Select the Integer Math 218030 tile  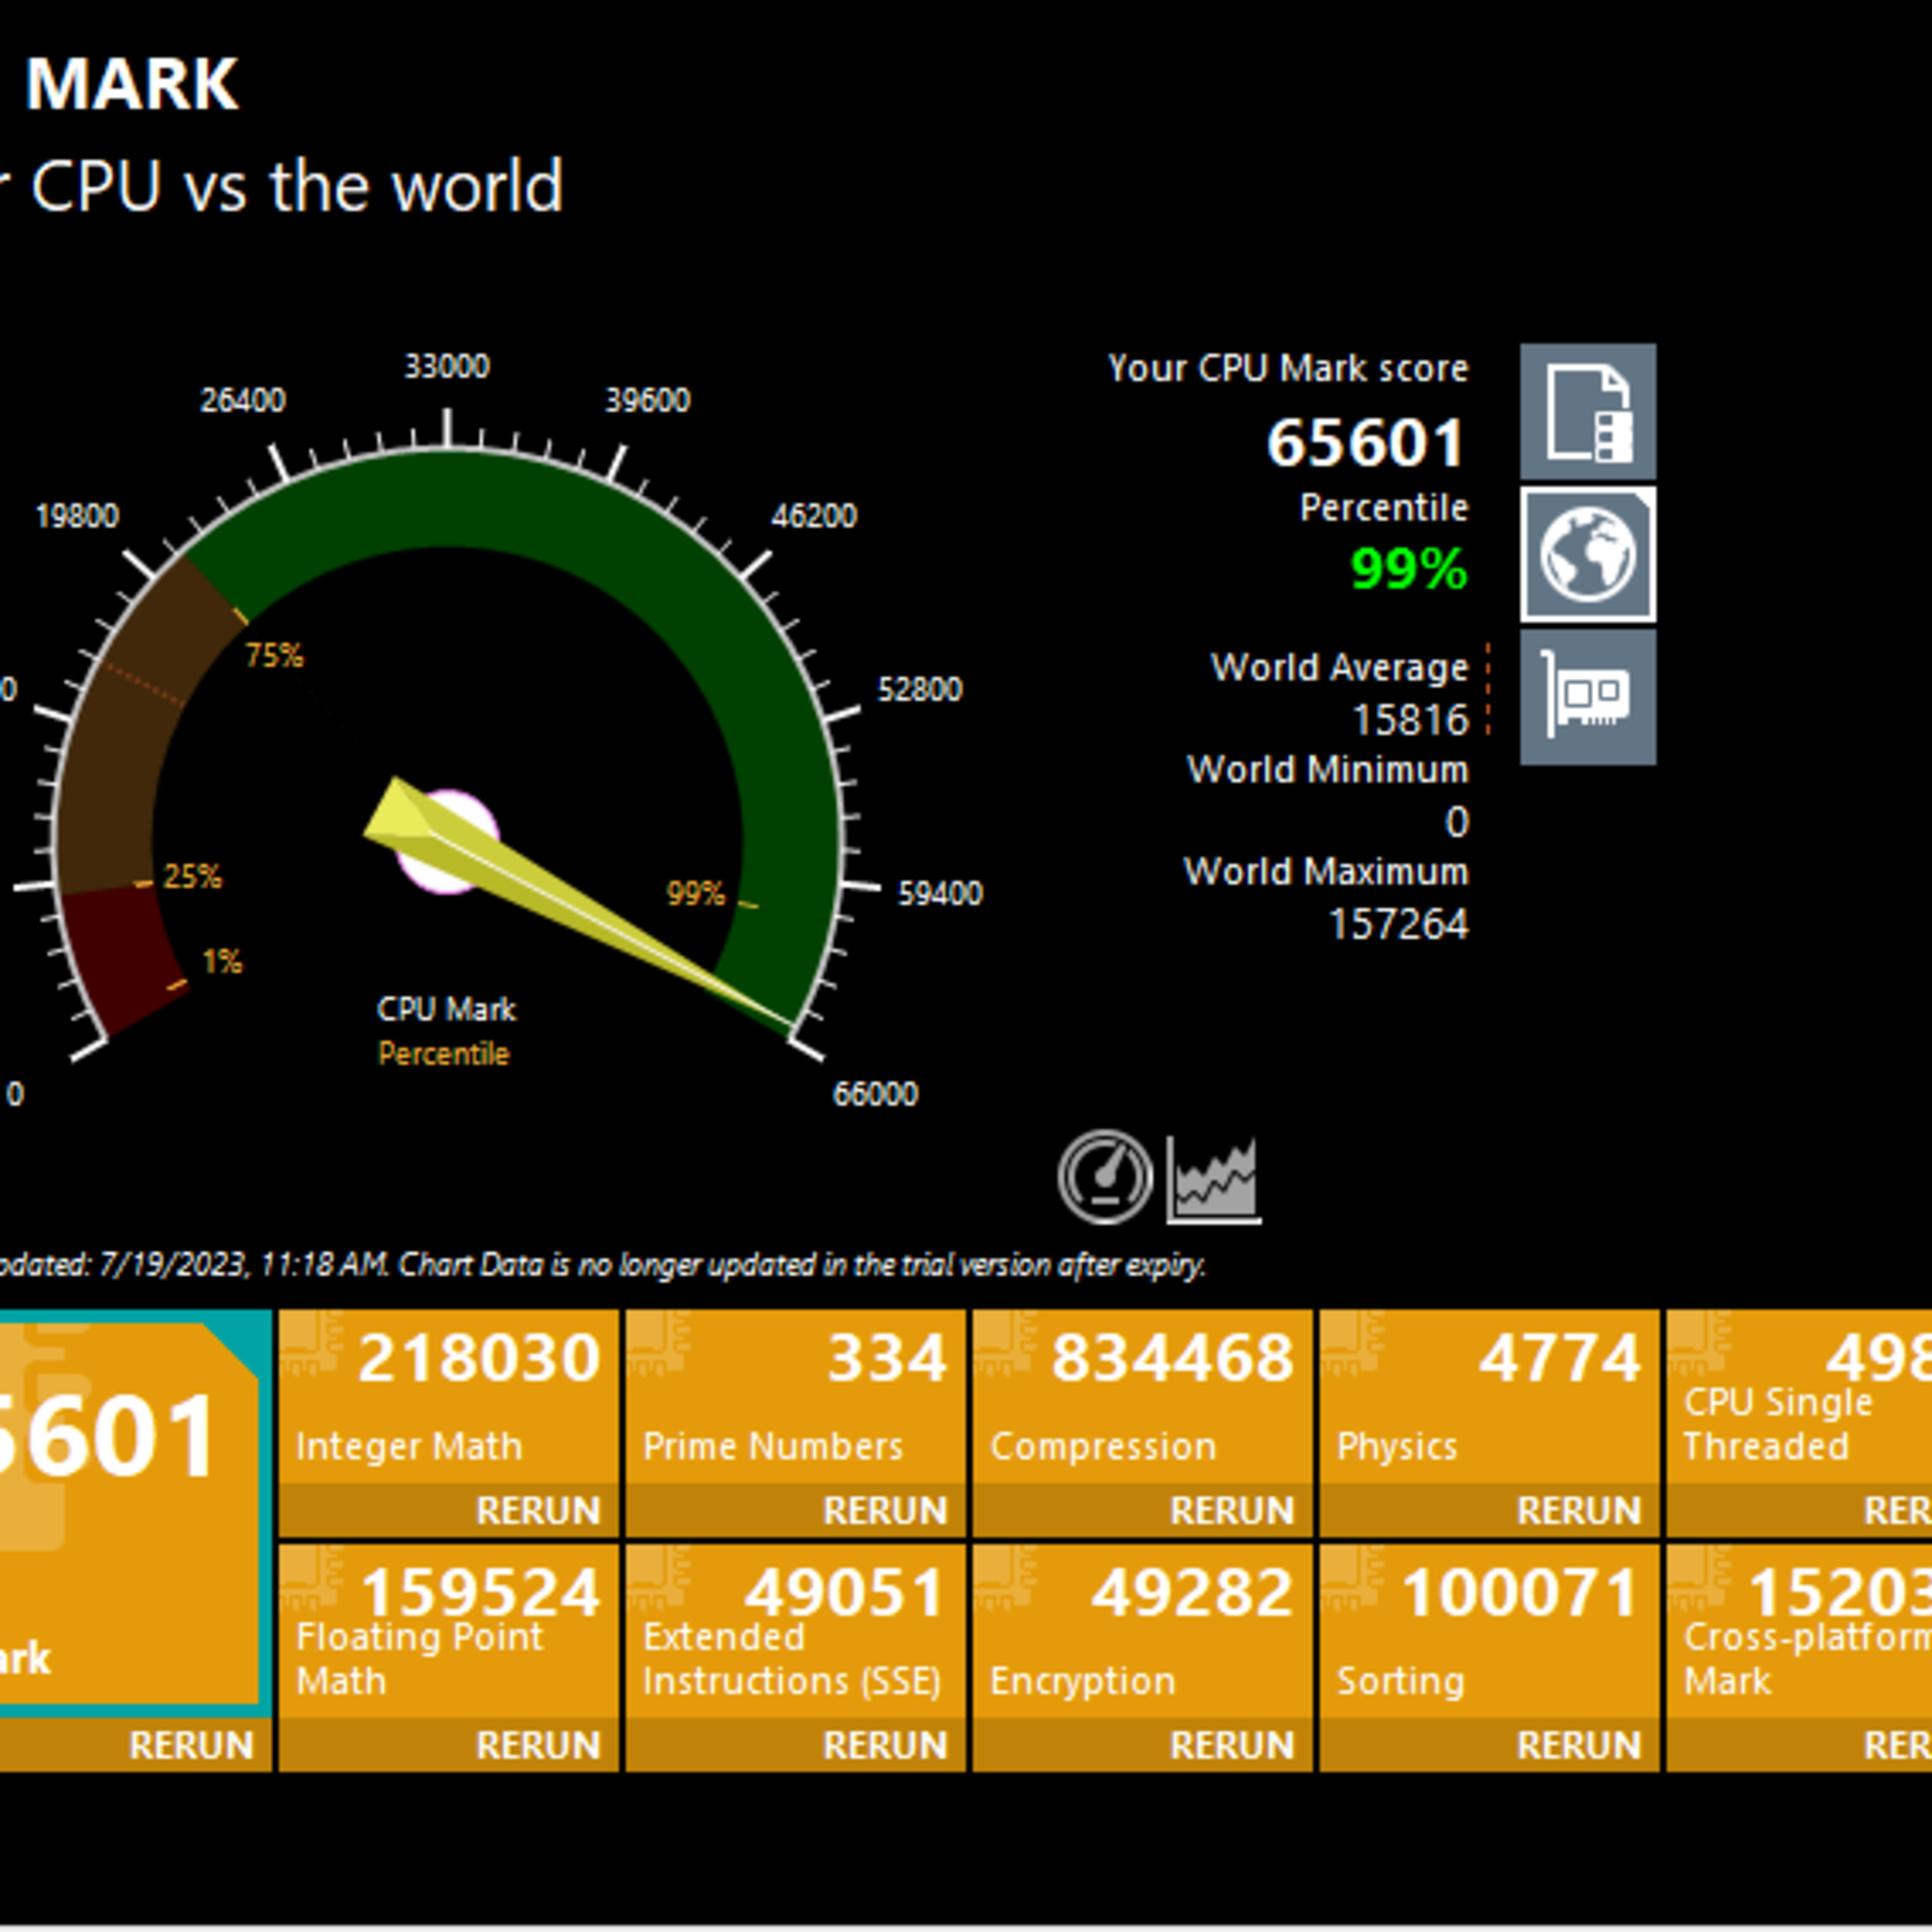pyautogui.click(x=448, y=1397)
